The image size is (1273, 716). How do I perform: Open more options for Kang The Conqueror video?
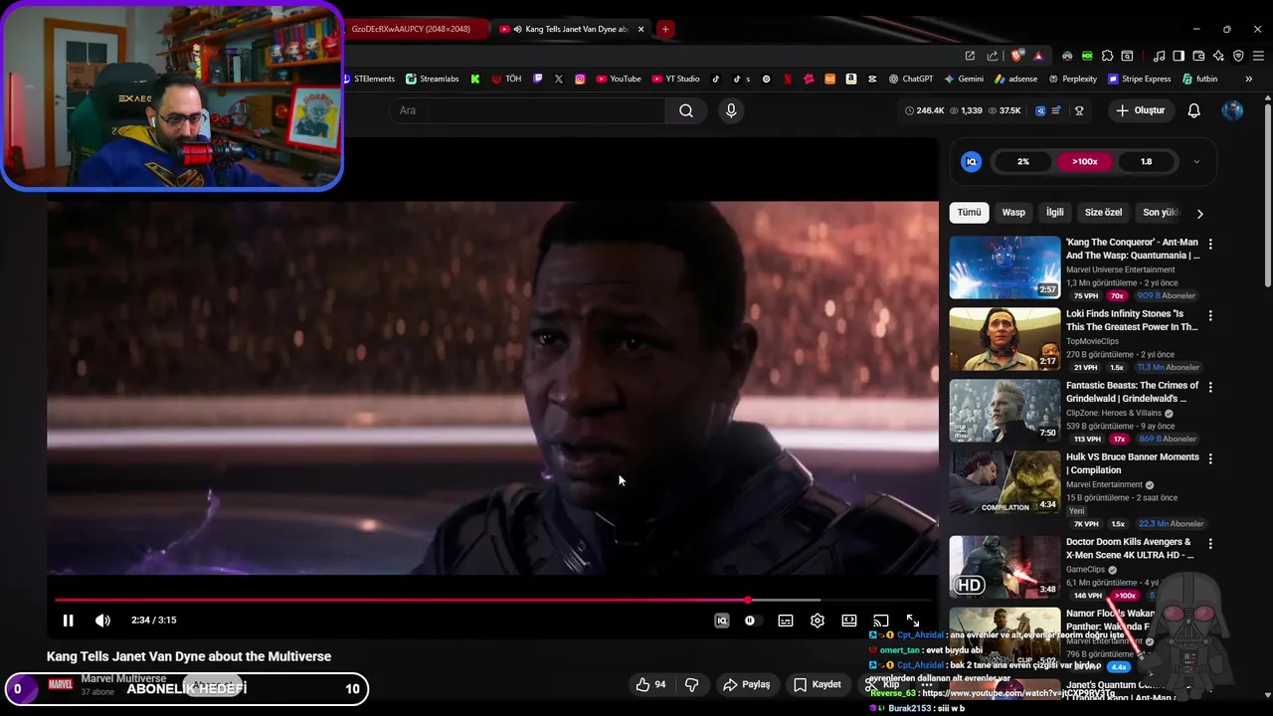tap(1210, 244)
